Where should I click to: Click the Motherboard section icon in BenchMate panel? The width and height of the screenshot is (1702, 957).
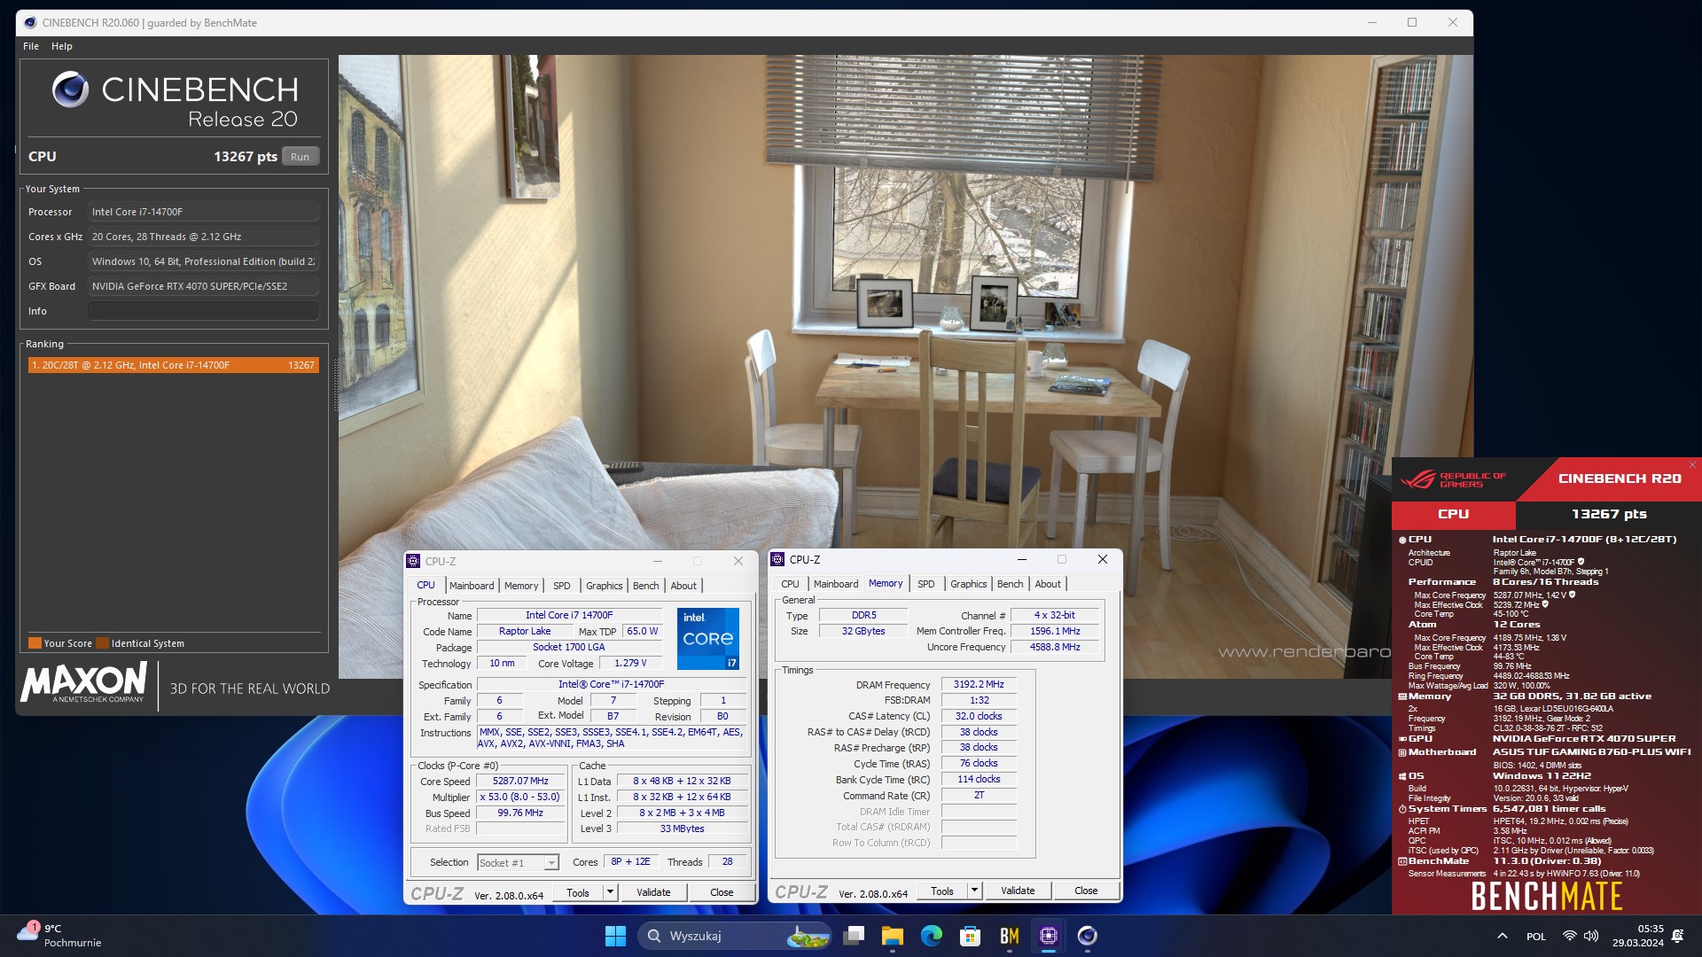[x=1402, y=752]
